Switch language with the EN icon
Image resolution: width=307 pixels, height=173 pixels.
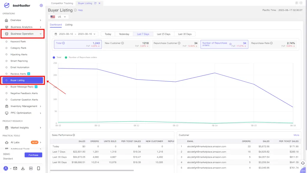[x=31, y=168]
